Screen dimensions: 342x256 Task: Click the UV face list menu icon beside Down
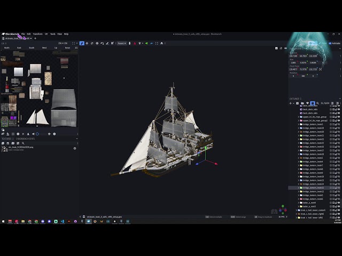coord(76,47)
